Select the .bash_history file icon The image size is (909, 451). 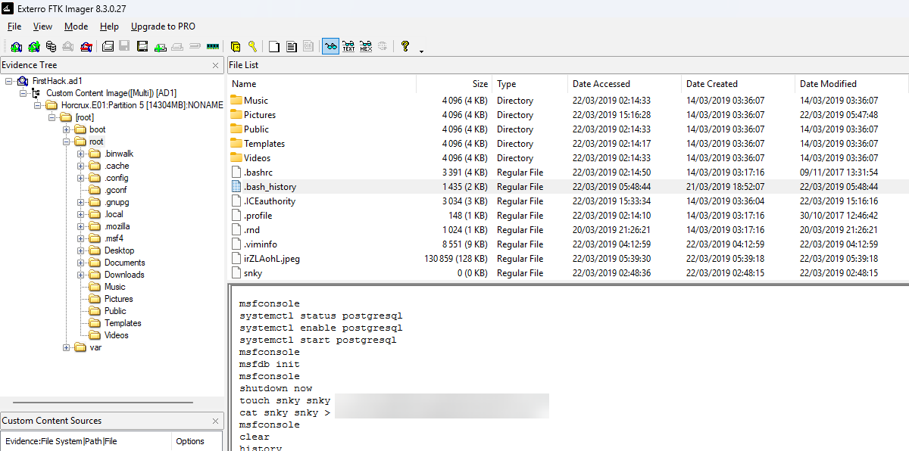[x=236, y=187]
